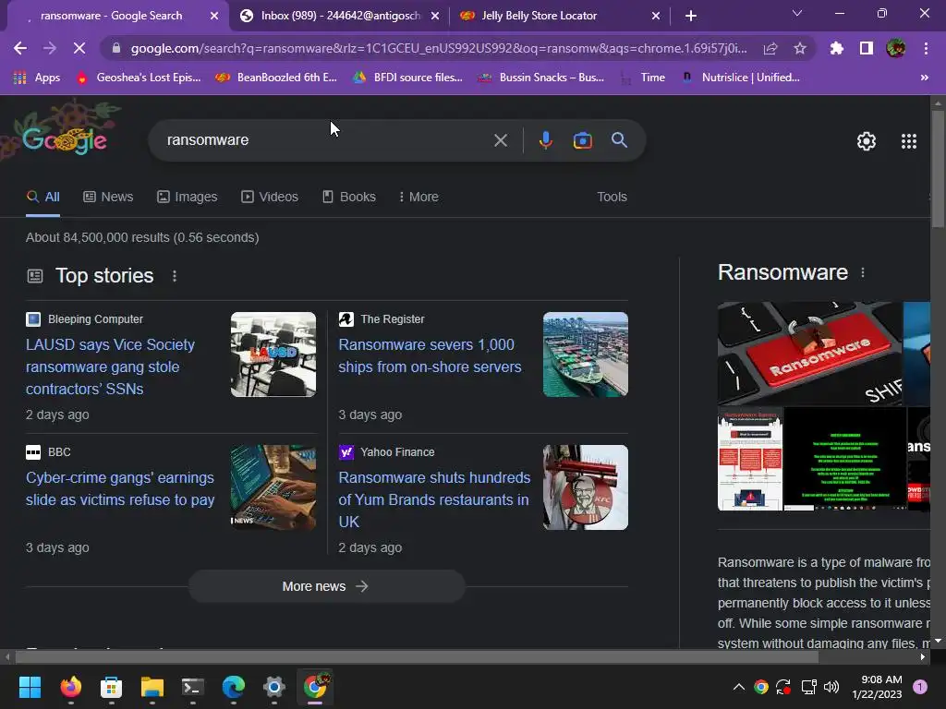The image size is (946, 709).
Task: Open Geoshea's Lost Epis... bookmark
Action: coord(139,78)
